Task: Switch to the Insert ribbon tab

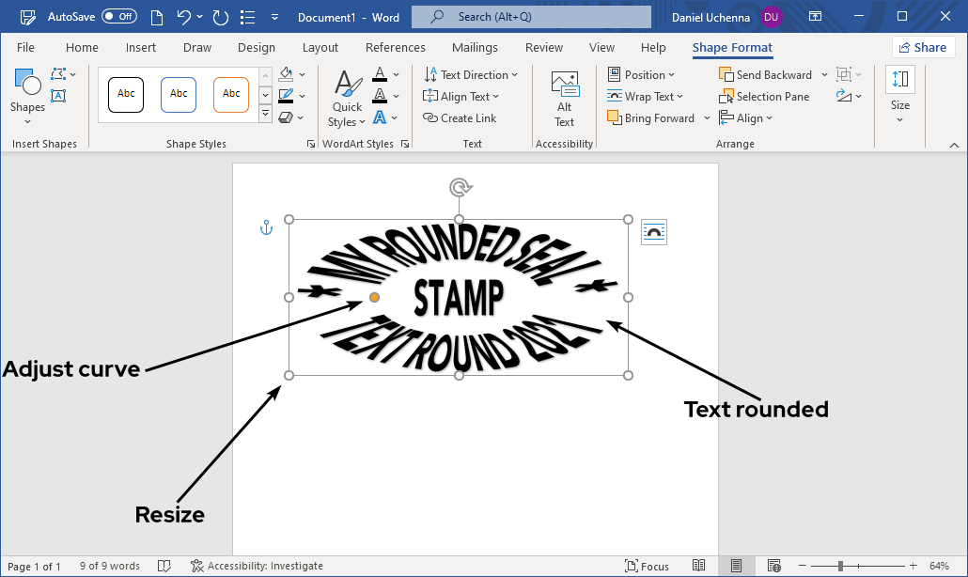Action: click(140, 47)
